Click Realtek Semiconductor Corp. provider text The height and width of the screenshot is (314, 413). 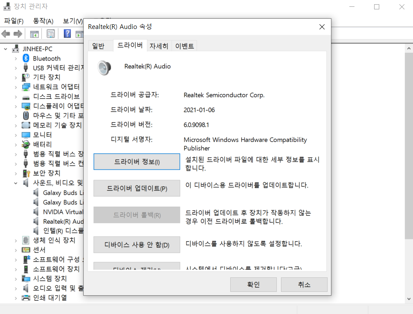click(x=224, y=95)
